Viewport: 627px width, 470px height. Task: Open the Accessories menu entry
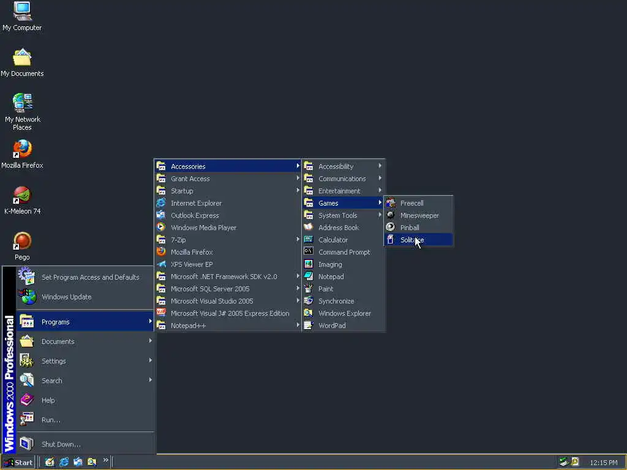228,166
